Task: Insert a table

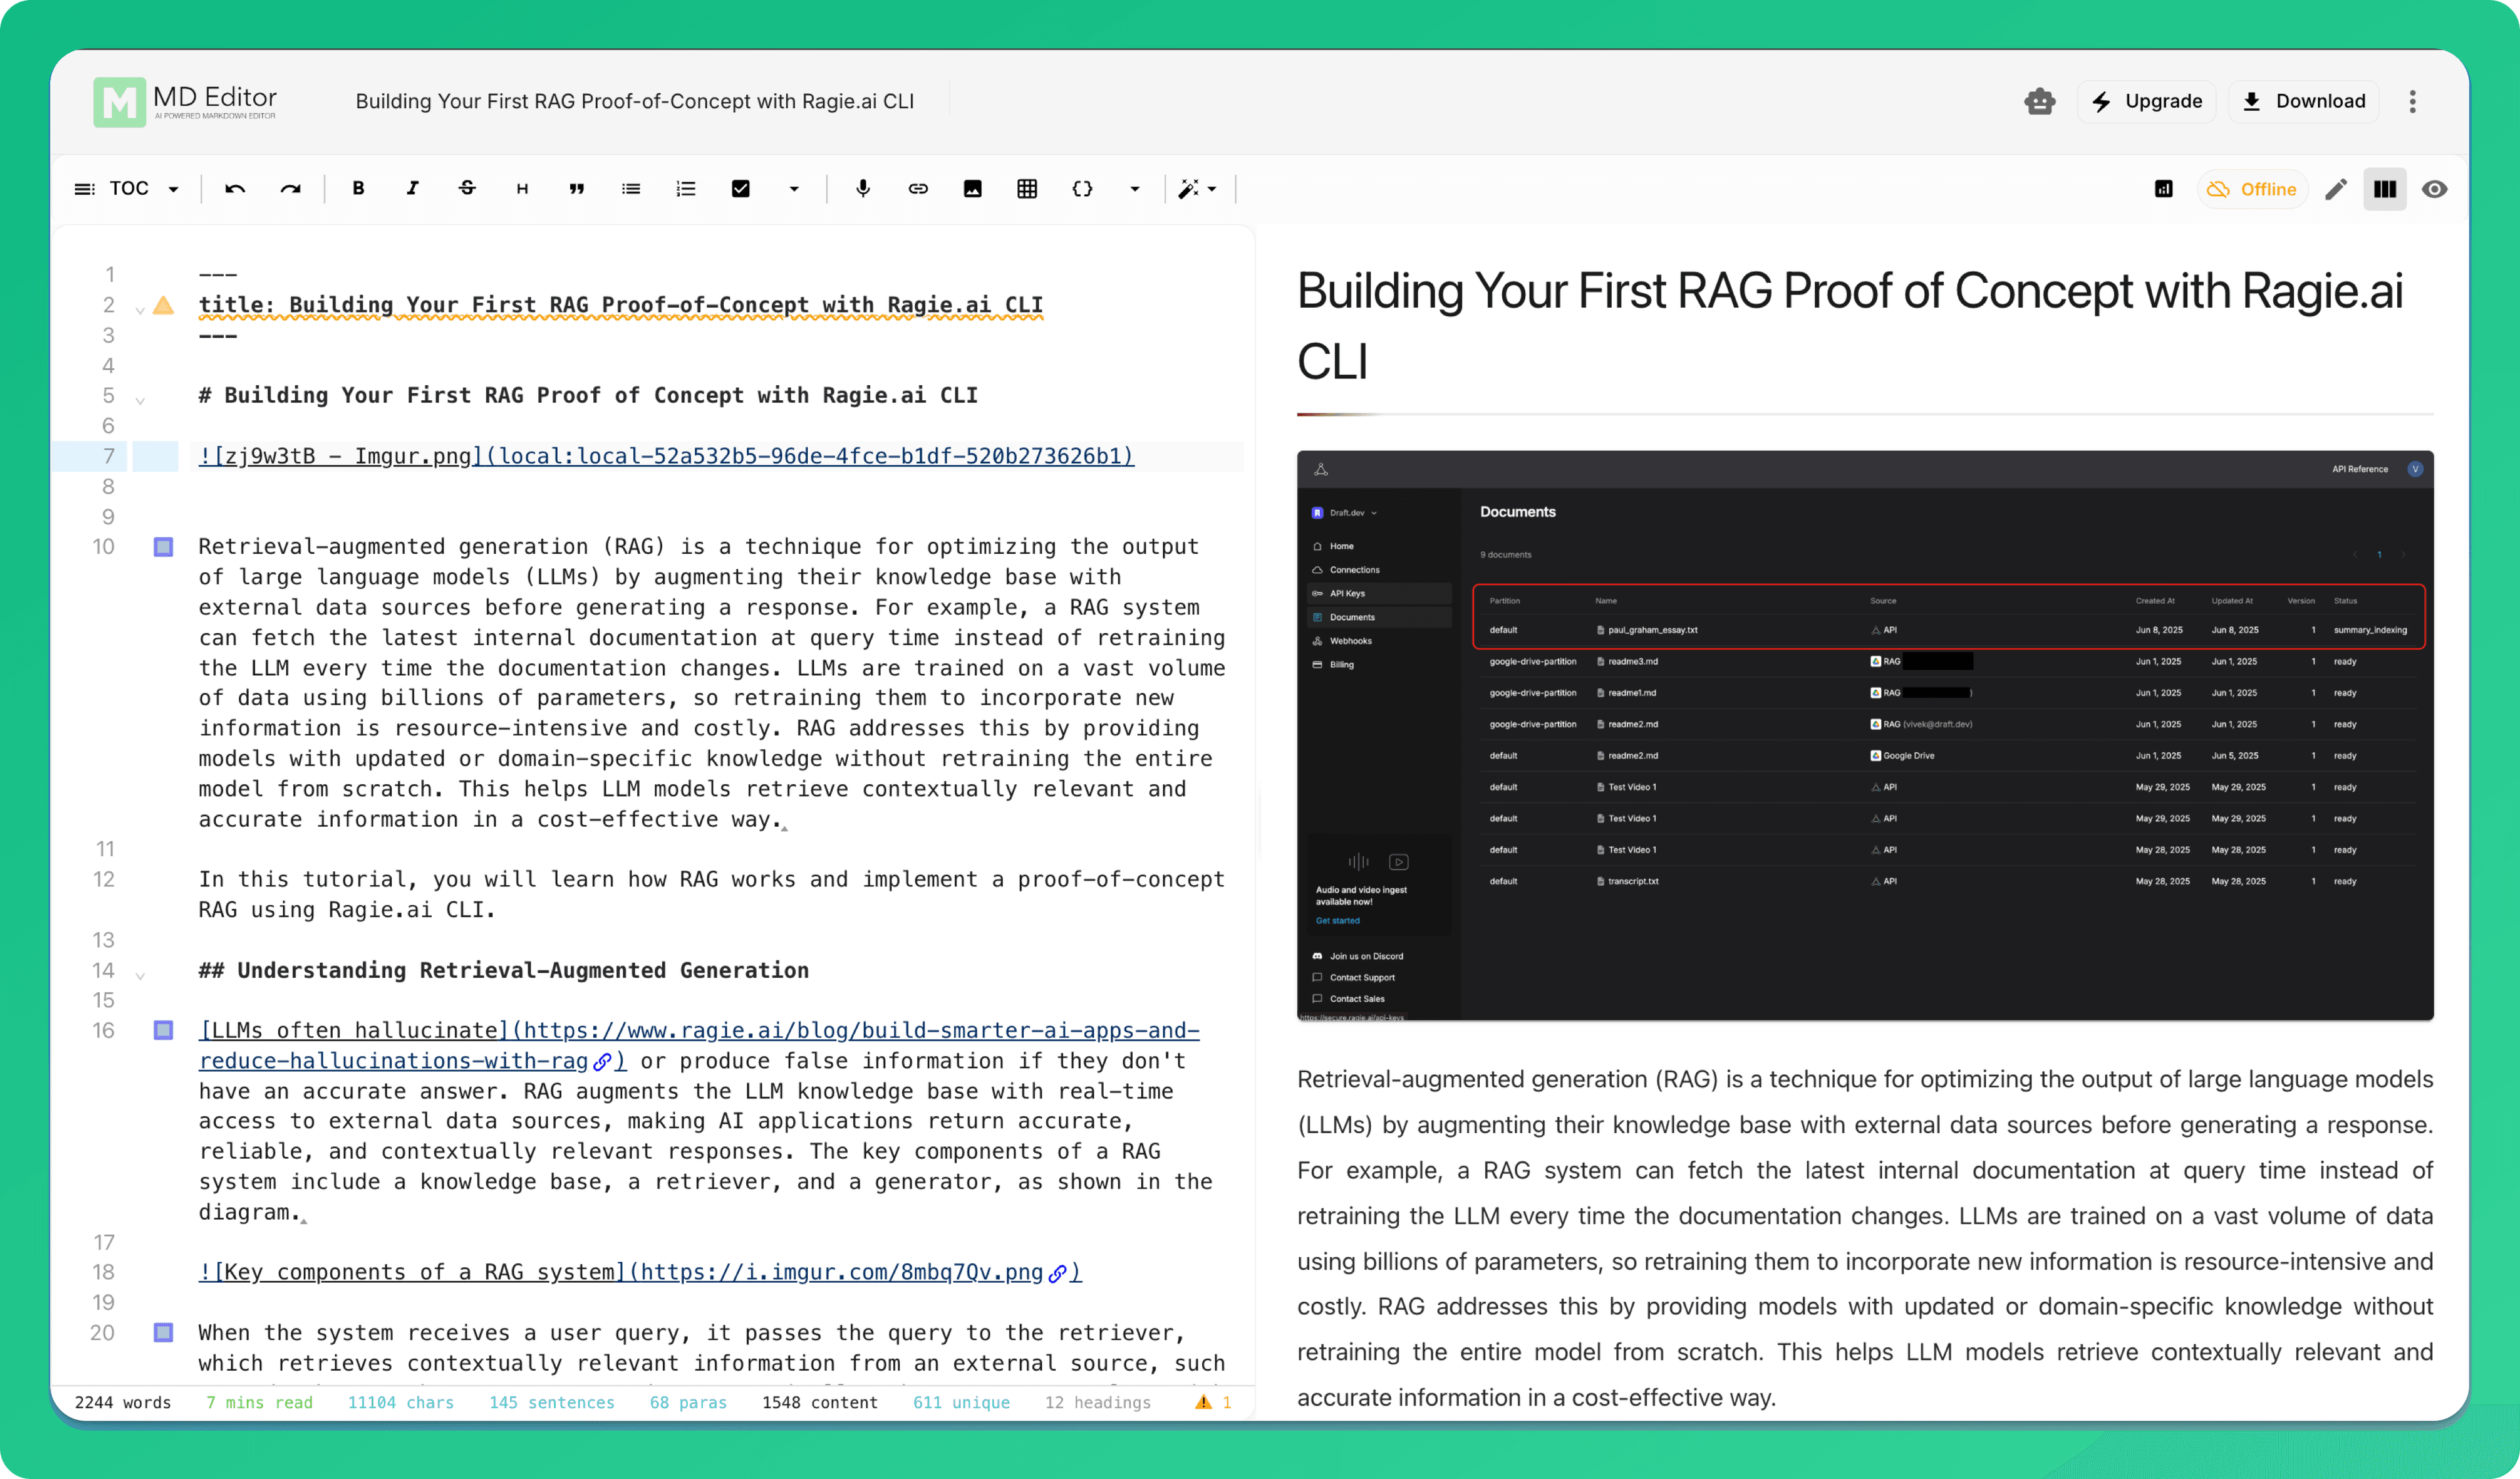Action: click(1027, 189)
